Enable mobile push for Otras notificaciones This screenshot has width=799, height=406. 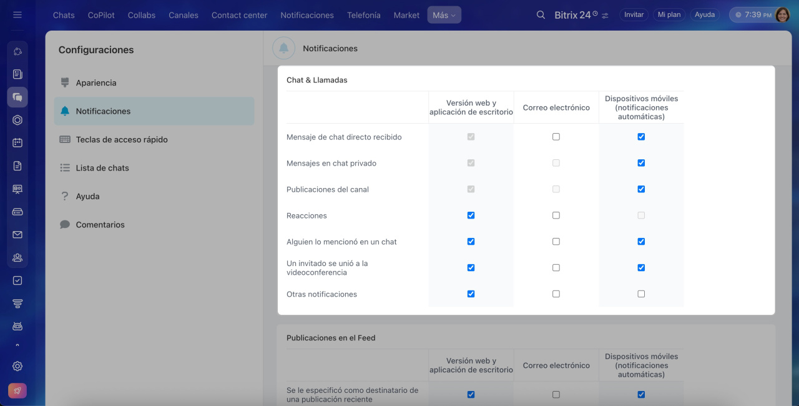[641, 294]
